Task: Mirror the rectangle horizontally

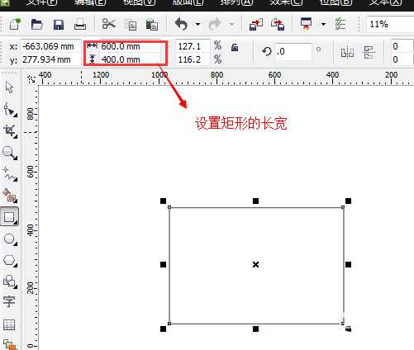Action: 347,52
